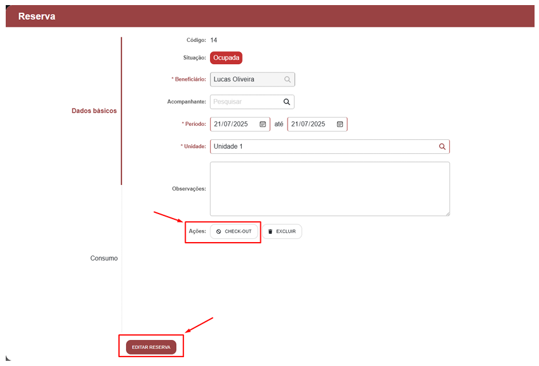The height and width of the screenshot is (366, 539).
Task: Click the Reserva header title
Action: point(37,17)
